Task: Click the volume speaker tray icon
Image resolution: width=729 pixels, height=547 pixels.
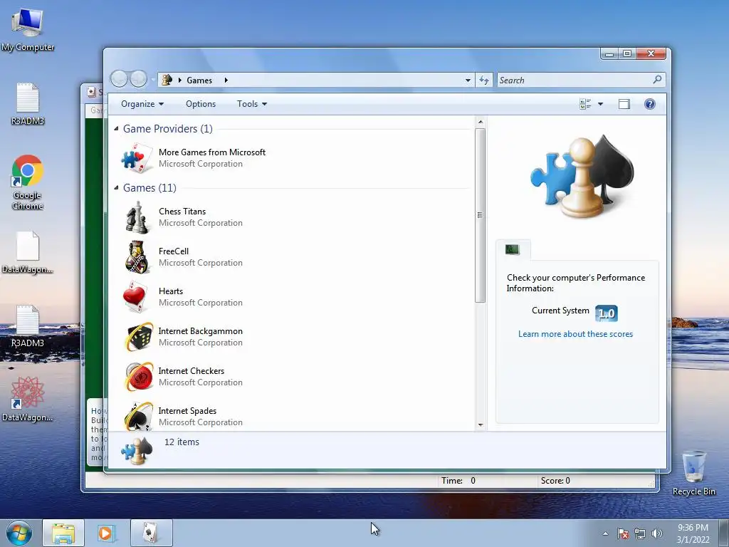Action: pyautogui.click(x=657, y=533)
